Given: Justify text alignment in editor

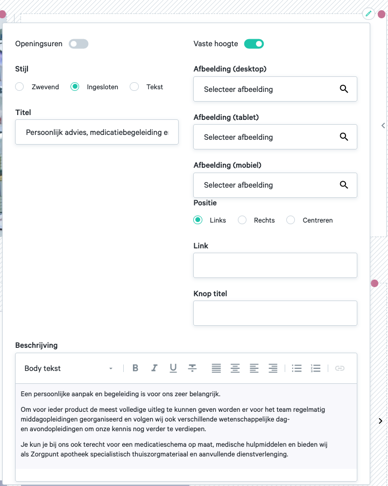Looking at the screenshot, I should tap(216, 368).
